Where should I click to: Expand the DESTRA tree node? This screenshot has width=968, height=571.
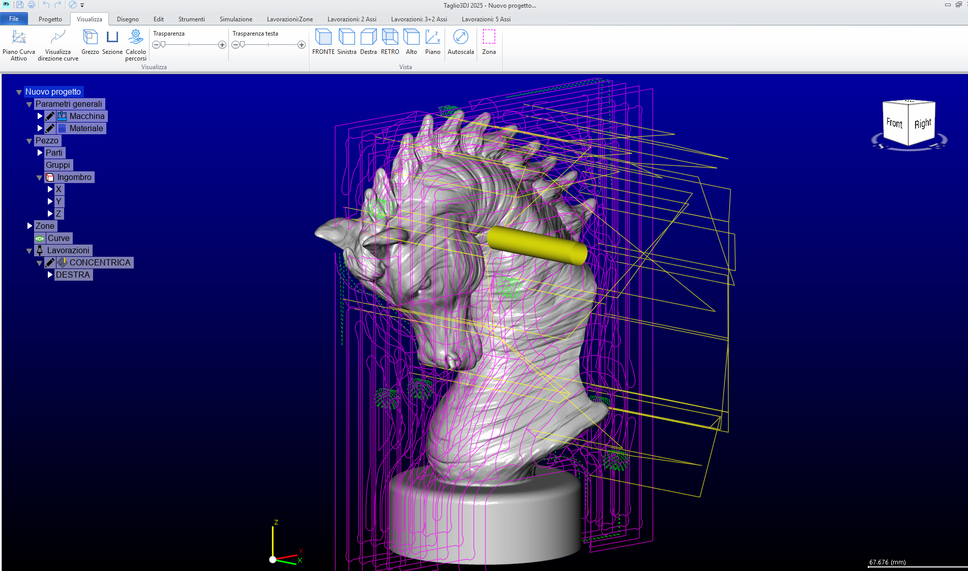click(x=50, y=275)
